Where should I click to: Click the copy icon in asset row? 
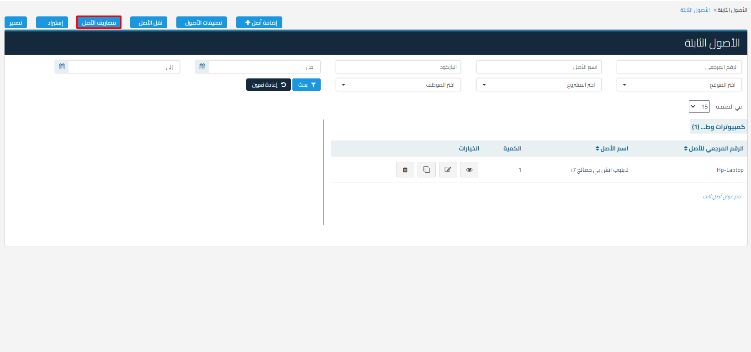tap(426, 170)
